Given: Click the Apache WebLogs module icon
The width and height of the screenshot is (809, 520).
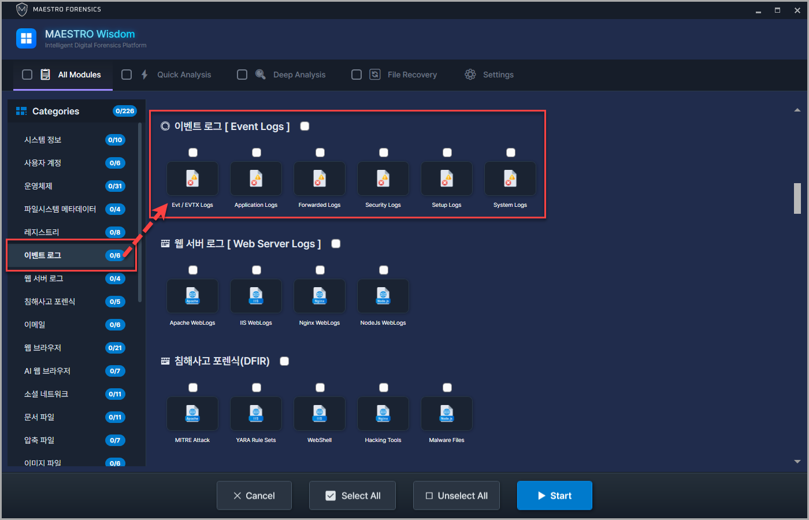Looking at the screenshot, I should (192, 296).
